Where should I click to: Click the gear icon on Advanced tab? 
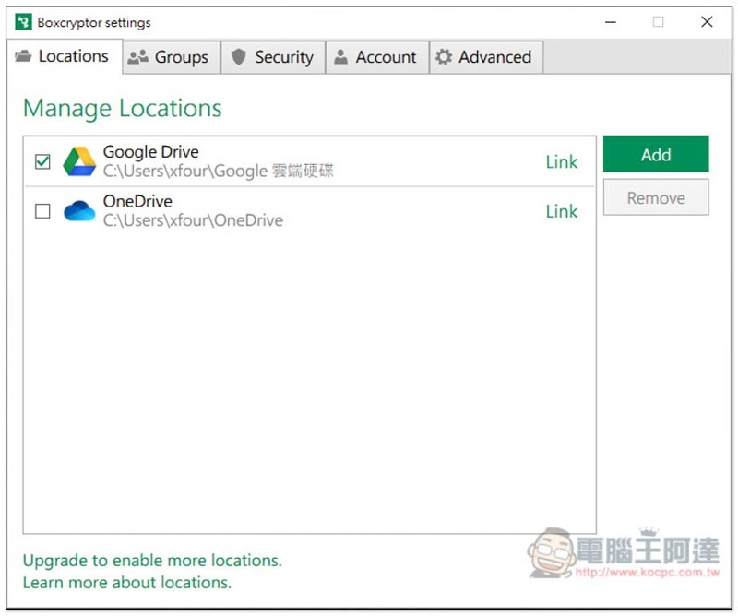(x=444, y=57)
